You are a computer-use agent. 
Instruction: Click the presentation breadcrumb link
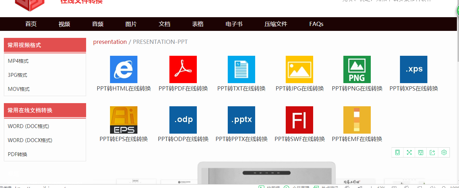[110, 42]
